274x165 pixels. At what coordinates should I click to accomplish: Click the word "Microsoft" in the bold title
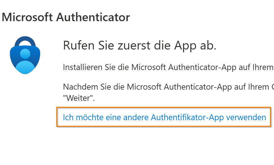click(28, 17)
